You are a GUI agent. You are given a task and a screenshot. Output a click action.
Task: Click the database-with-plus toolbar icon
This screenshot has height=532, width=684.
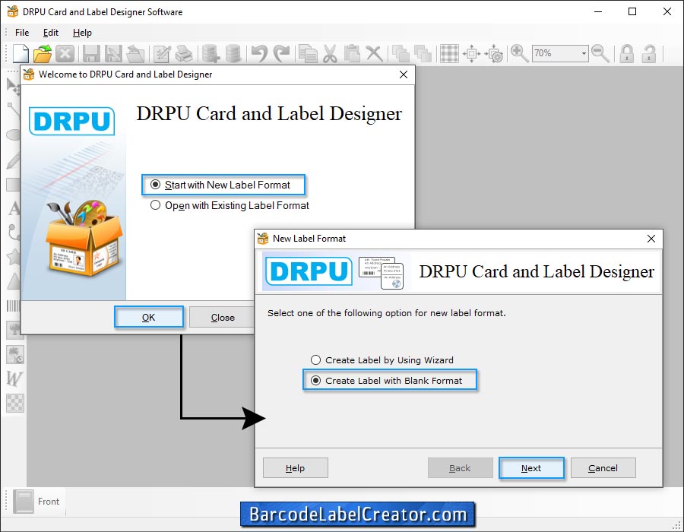pos(211,54)
